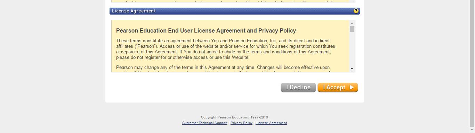This screenshot has width=475, height=133.
Task: Open the License Agreement footer link
Action: pyautogui.click(x=271, y=123)
